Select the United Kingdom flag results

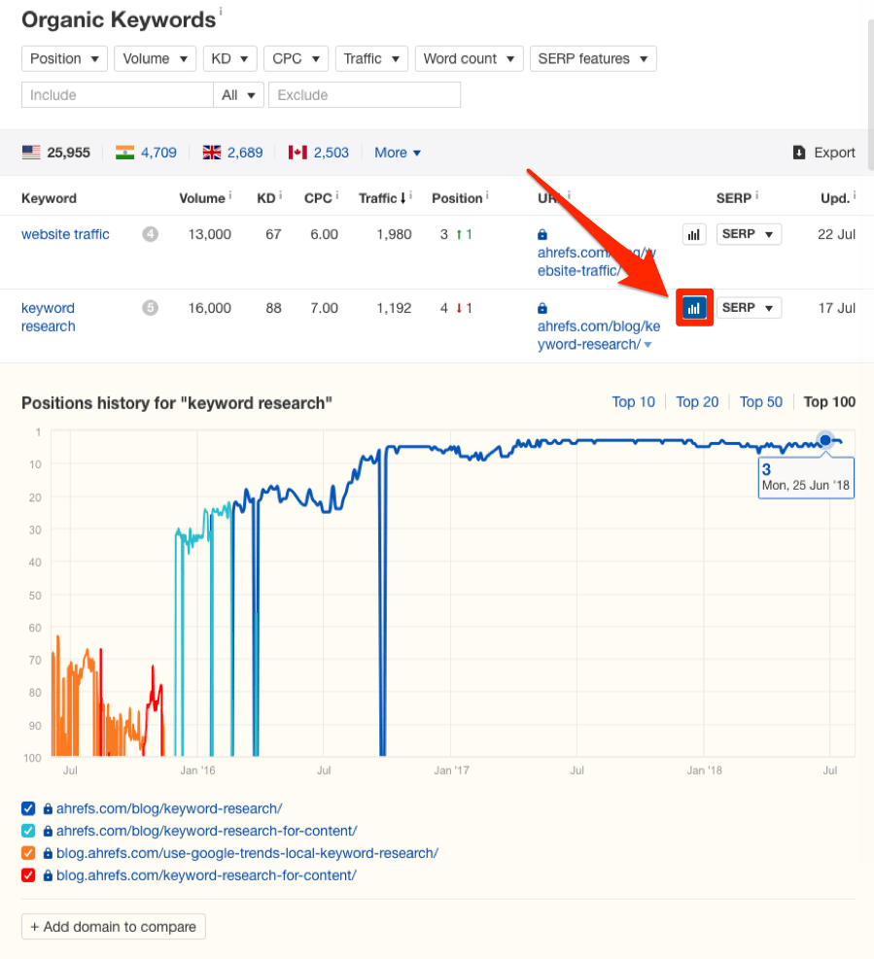click(232, 153)
